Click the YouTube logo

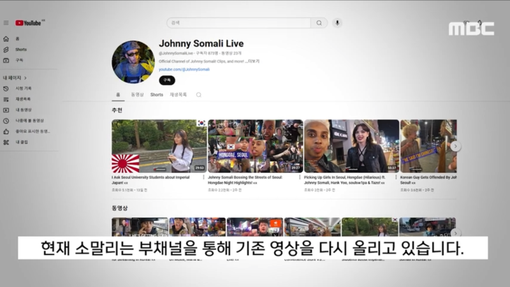pyautogui.click(x=28, y=23)
